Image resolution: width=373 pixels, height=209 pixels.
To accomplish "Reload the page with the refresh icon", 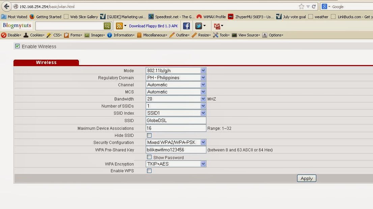I will tap(314, 7).
